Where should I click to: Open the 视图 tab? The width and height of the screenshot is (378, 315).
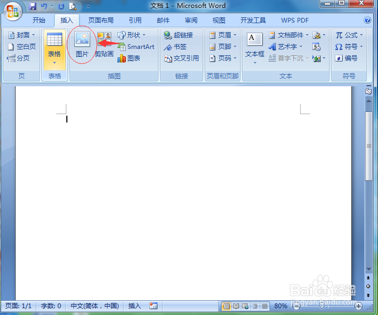pos(218,20)
